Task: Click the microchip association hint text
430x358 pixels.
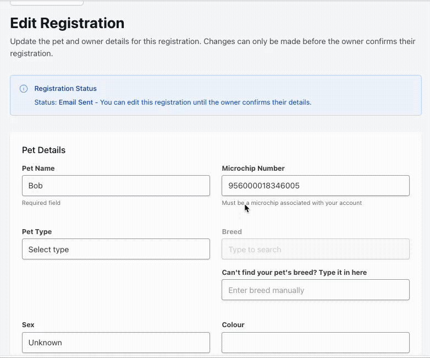Action: (x=291, y=203)
